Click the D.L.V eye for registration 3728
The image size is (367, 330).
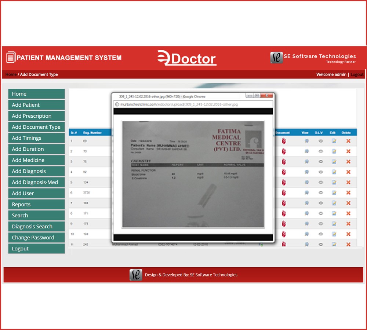coord(321,193)
